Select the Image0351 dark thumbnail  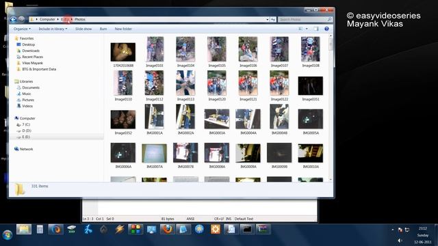point(310,86)
